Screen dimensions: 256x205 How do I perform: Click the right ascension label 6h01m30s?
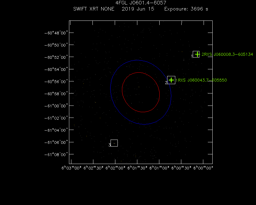click(x=137, y=168)
